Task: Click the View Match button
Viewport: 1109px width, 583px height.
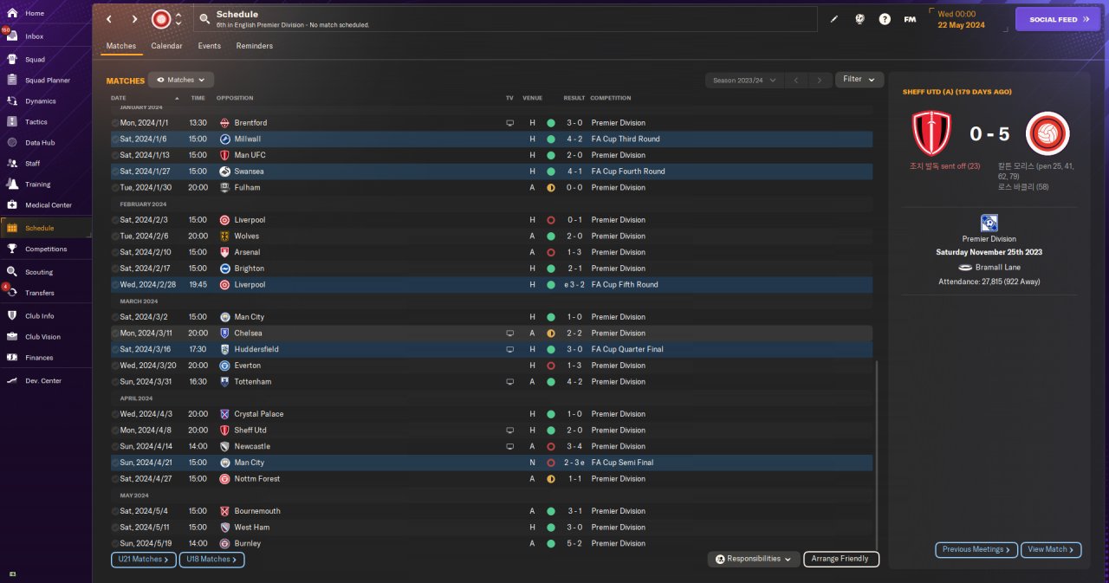Action: click(x=1051, y=549)
